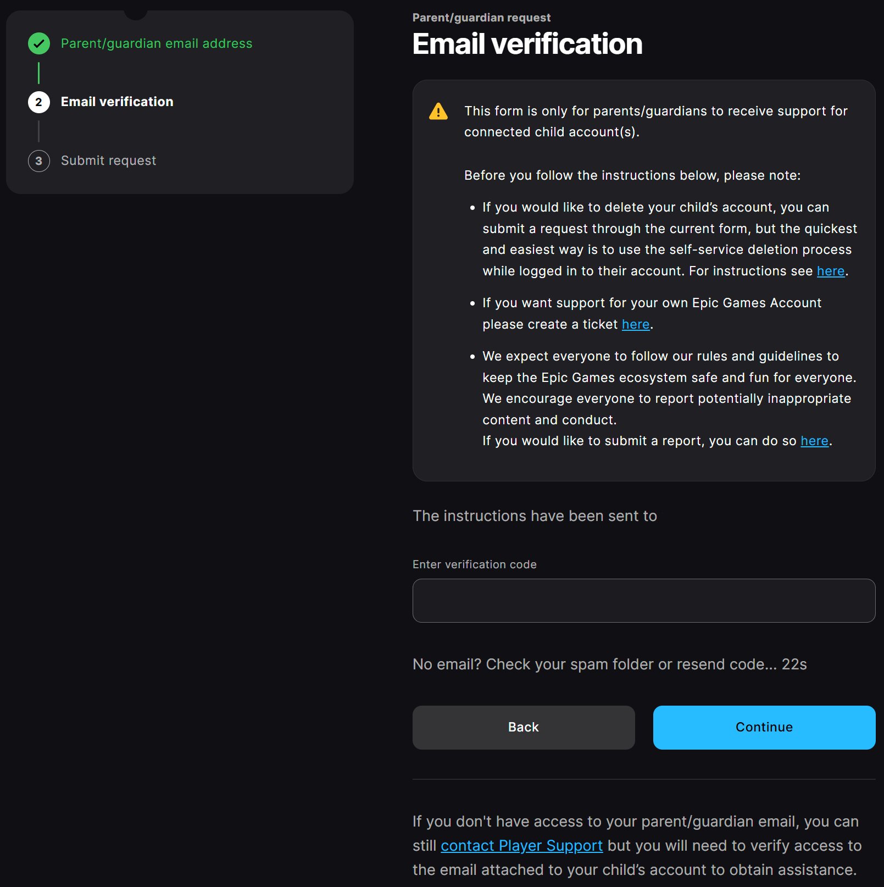This screenshot has width=884, height=887.
Task: Click the Email verification page heading
Action: (527, 44)
